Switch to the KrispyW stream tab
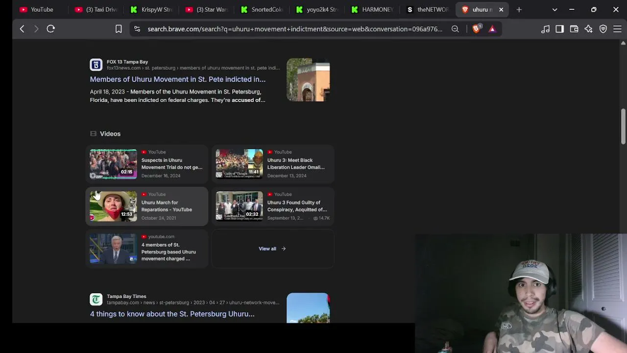The width and height of the screenshot is (627, 353). click(152, 9)
